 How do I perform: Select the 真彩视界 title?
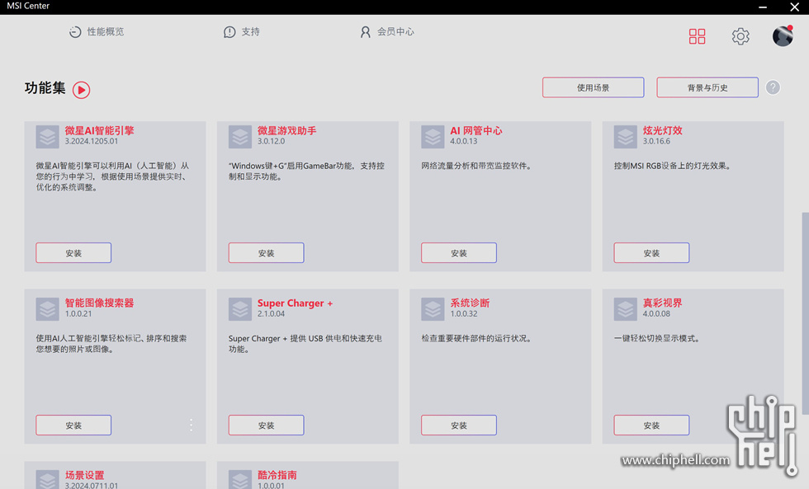click(662, 303)
